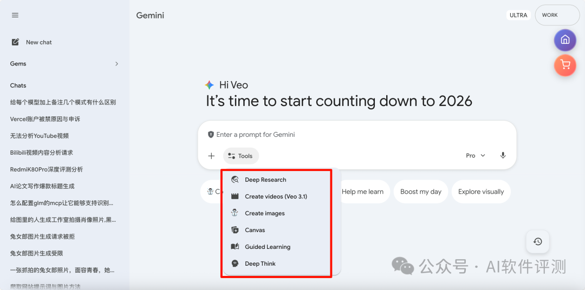Click the Boost my day suggestion chip
Image resolution: width=585 pixels, height=290 pixels.
420,192
